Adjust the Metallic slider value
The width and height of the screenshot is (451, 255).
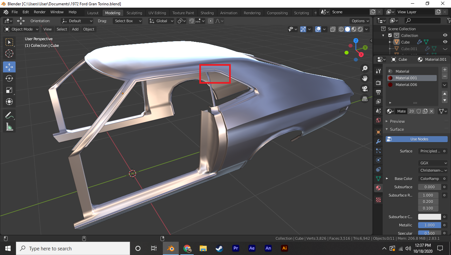tap(429, 225)
